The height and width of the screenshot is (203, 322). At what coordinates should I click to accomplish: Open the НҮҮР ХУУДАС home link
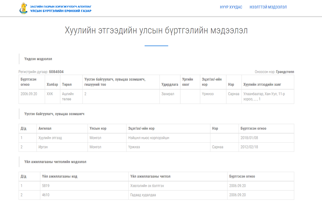coord(231,7)
